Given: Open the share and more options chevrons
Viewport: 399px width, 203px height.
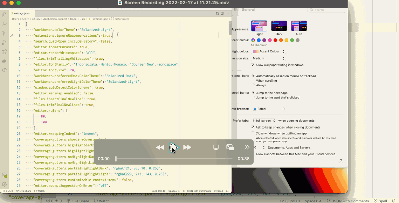Looking at the screenshot, I should (x=247, y=147).
